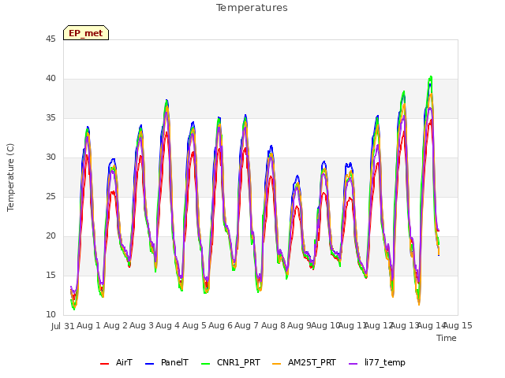Image resolution: width=505 pixels, height=378 pixels.
Task: Click the red AirT legend color marker
Action: click(104, 364)
